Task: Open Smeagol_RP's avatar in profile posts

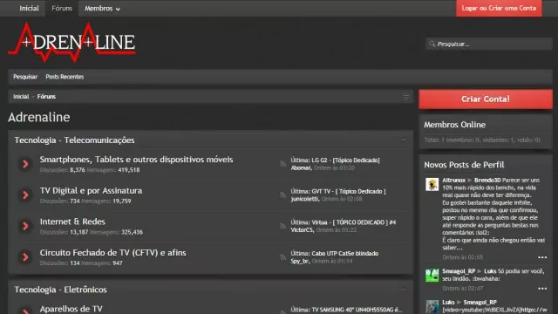Action: tap(432, 276)
